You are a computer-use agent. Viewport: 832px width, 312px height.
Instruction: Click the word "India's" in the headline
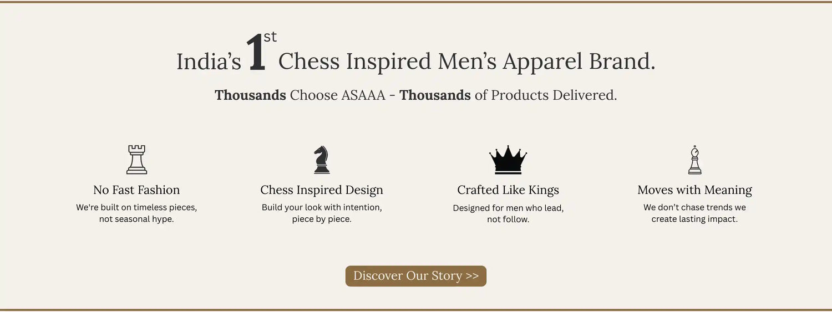tap(209, 62)
